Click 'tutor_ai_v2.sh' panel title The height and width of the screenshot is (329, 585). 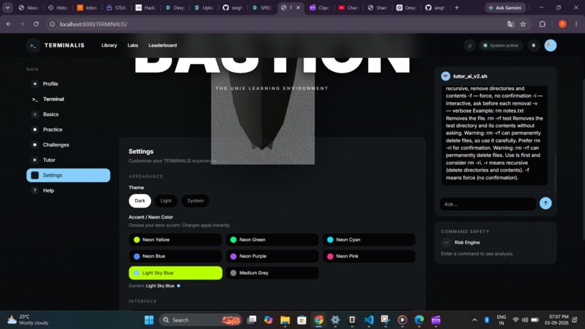click(470, 76)
